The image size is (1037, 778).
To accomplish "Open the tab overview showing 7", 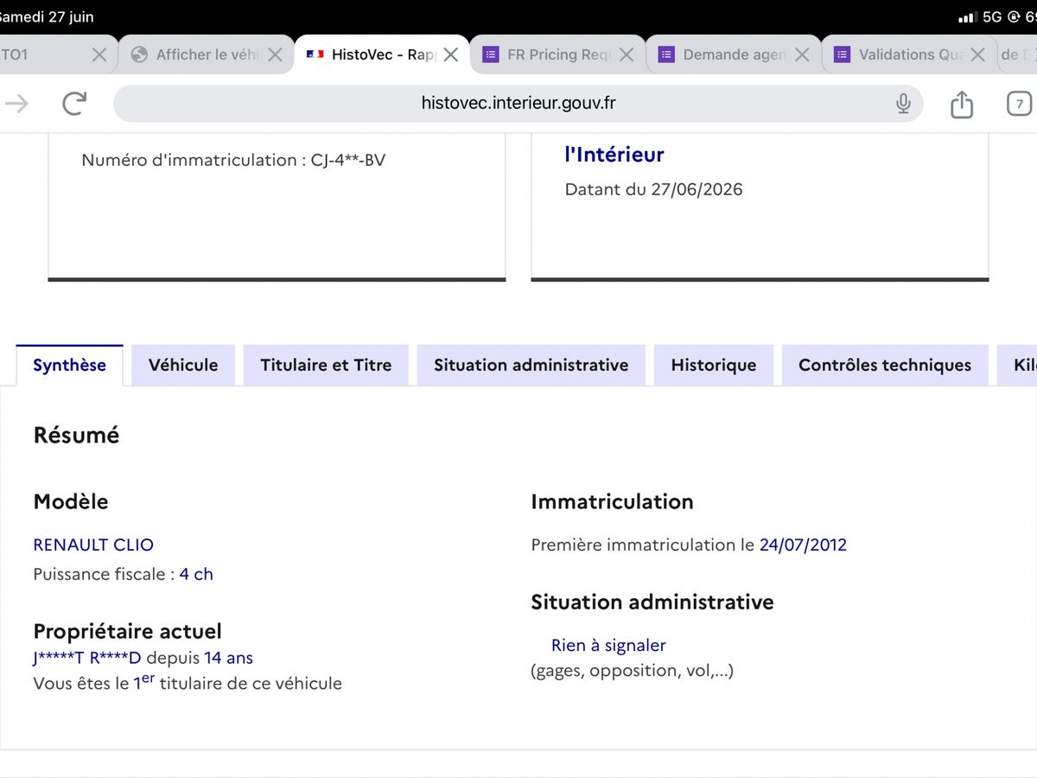I will click(1019, 104).
